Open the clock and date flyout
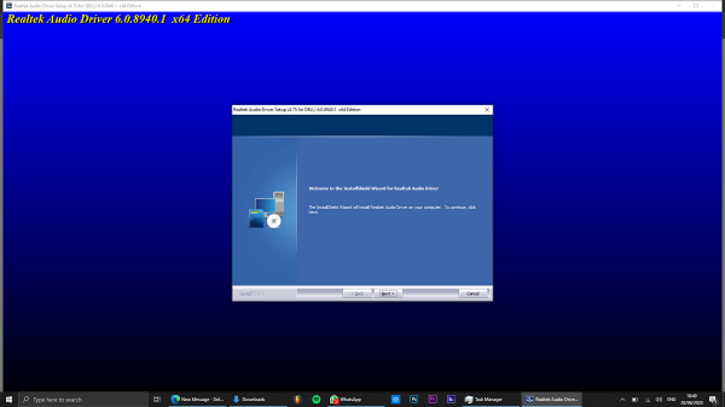725x407 pixels. tap(691, 399)
